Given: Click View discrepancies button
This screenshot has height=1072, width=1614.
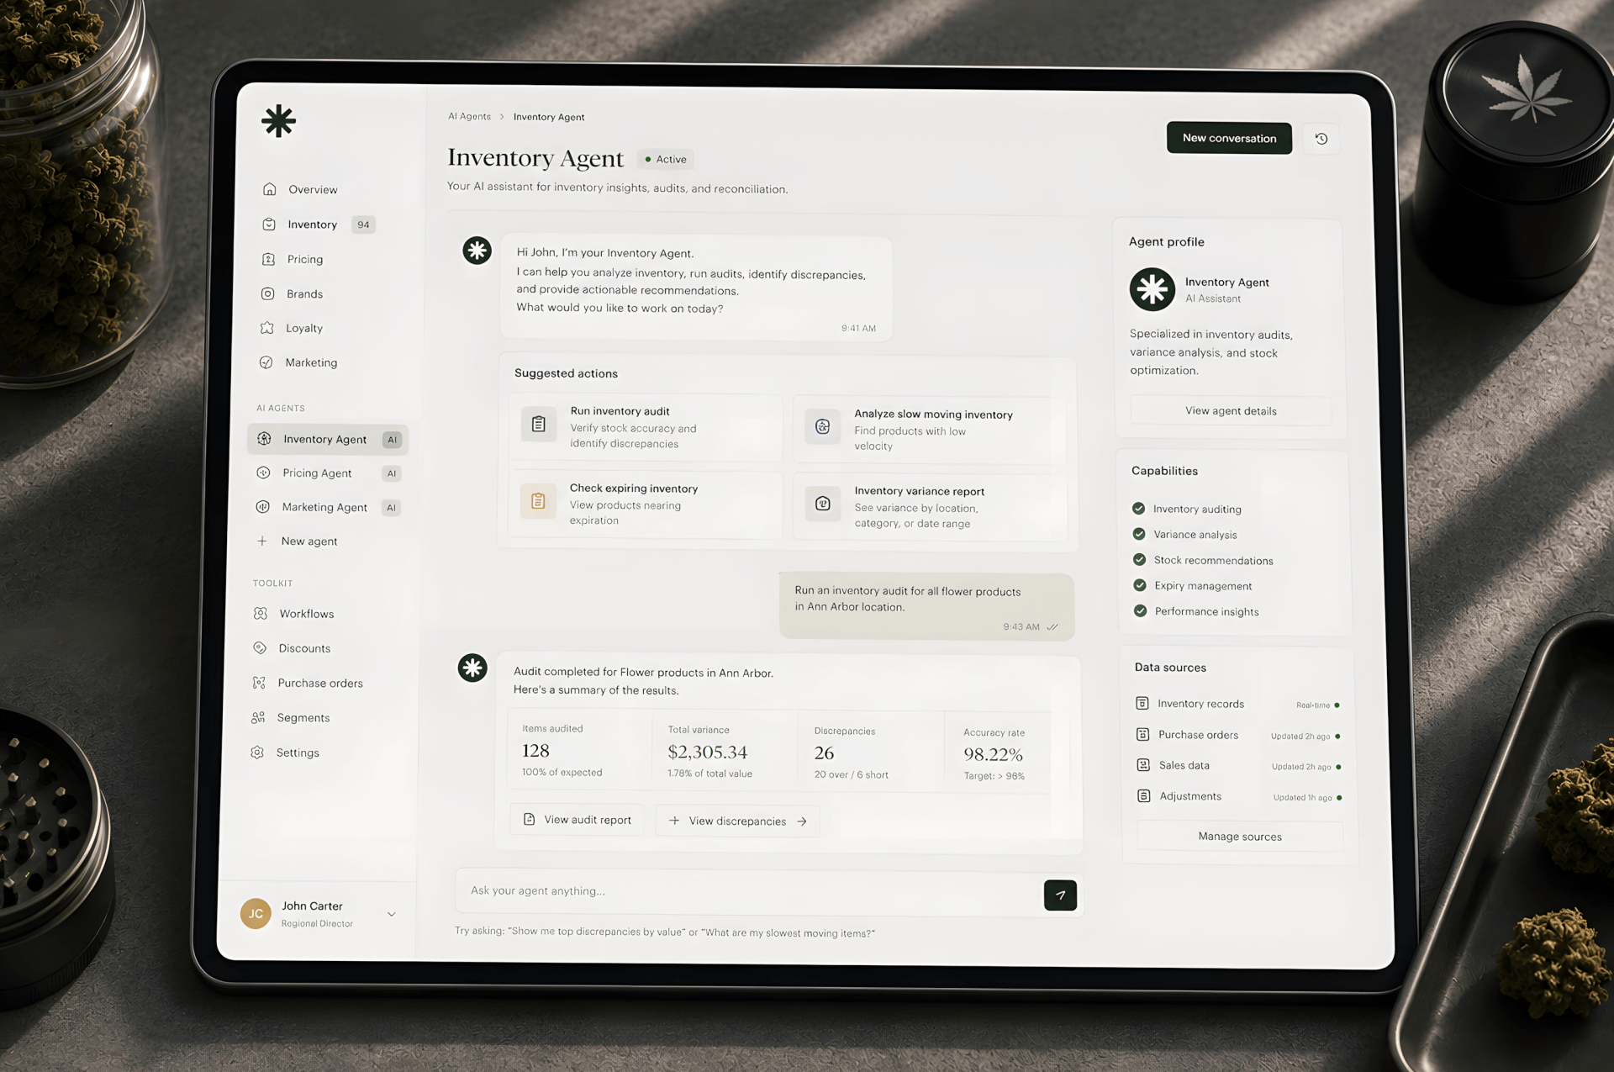Looking at the screenshot, I should click(x=737, y=821).
